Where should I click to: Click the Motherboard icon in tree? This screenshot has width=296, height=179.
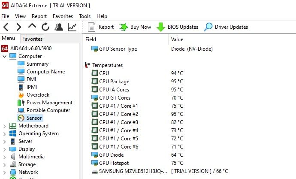(x=13, y=126)
